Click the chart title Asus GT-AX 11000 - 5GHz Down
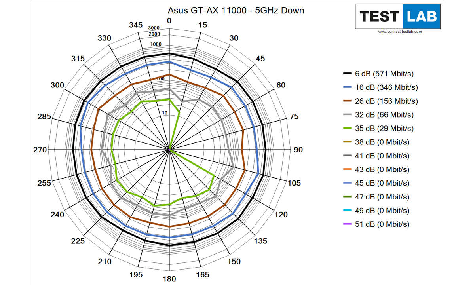This screenshot has width=475, height=285. (236, 10)
